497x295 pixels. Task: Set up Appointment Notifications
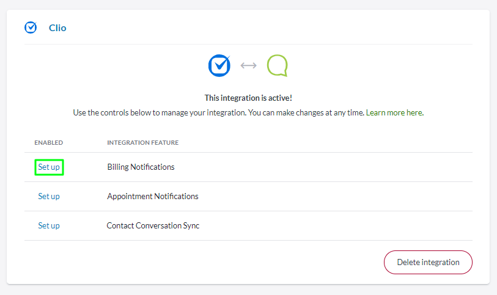pyautogui.click(x=49, y=196)
